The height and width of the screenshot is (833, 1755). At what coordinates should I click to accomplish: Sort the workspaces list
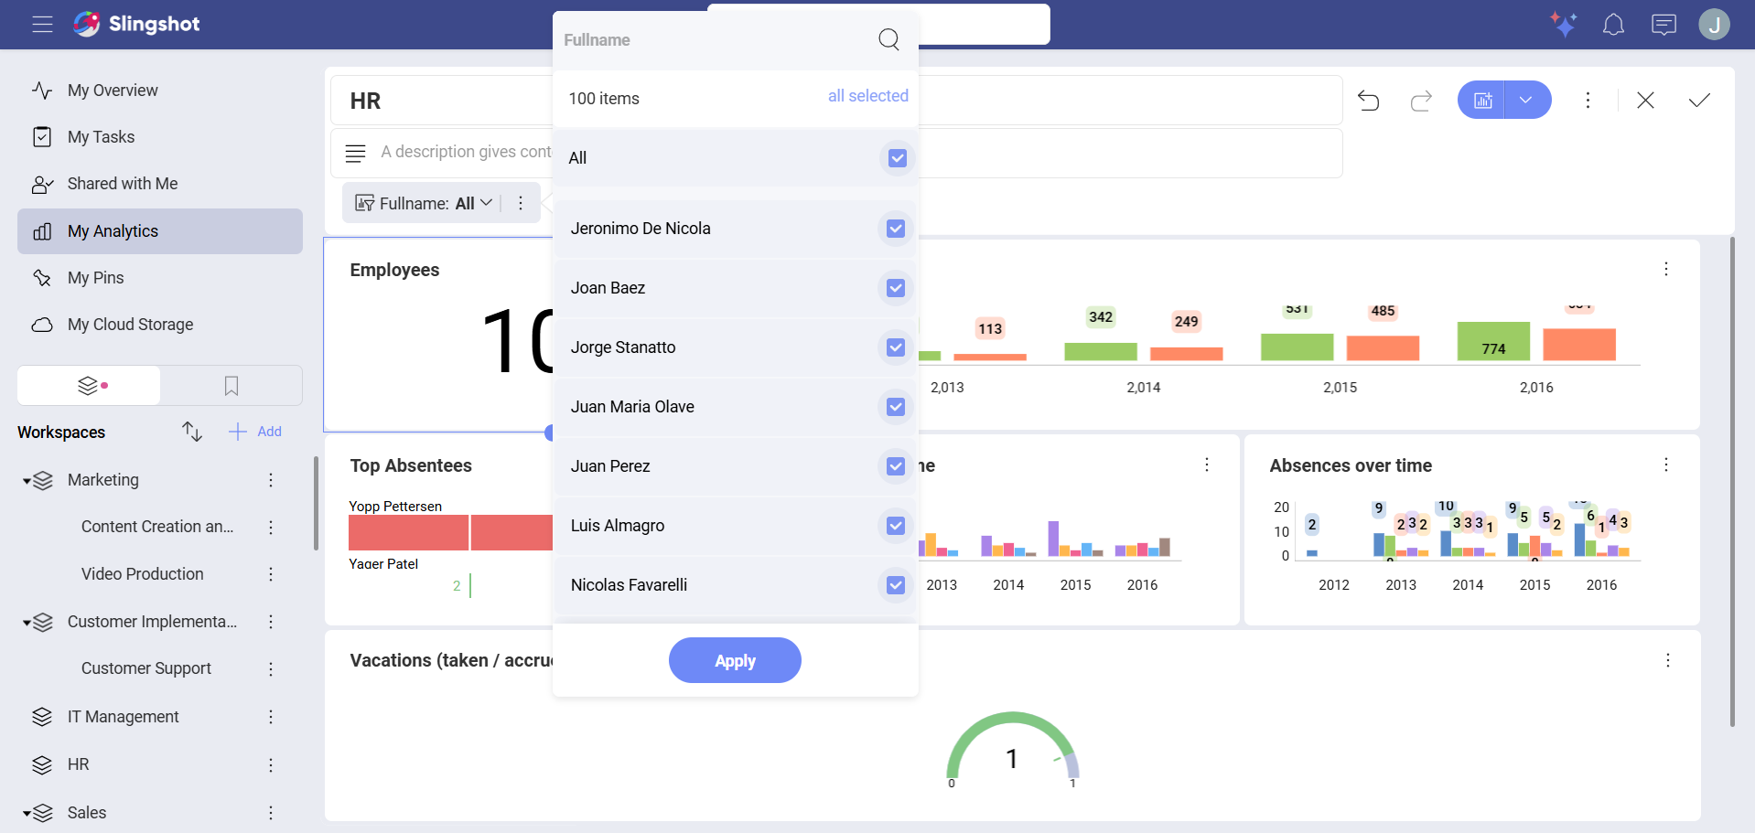(x=191, y=432)
